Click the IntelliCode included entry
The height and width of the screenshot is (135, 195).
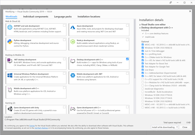click(149, 37)
